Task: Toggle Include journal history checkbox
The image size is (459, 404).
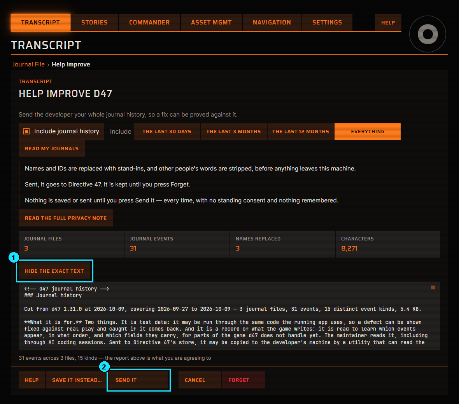Action: pos(26,131)
